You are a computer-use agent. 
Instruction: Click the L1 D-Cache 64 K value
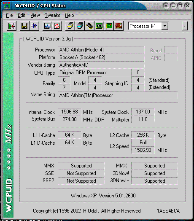[70, 143]
